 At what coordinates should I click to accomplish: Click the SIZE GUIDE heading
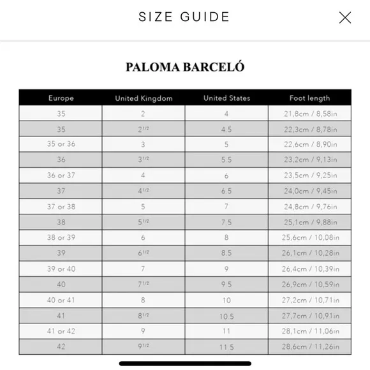(184, 17)
